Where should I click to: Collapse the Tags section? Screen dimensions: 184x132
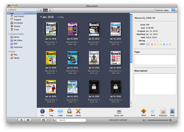tap(9, 51)
